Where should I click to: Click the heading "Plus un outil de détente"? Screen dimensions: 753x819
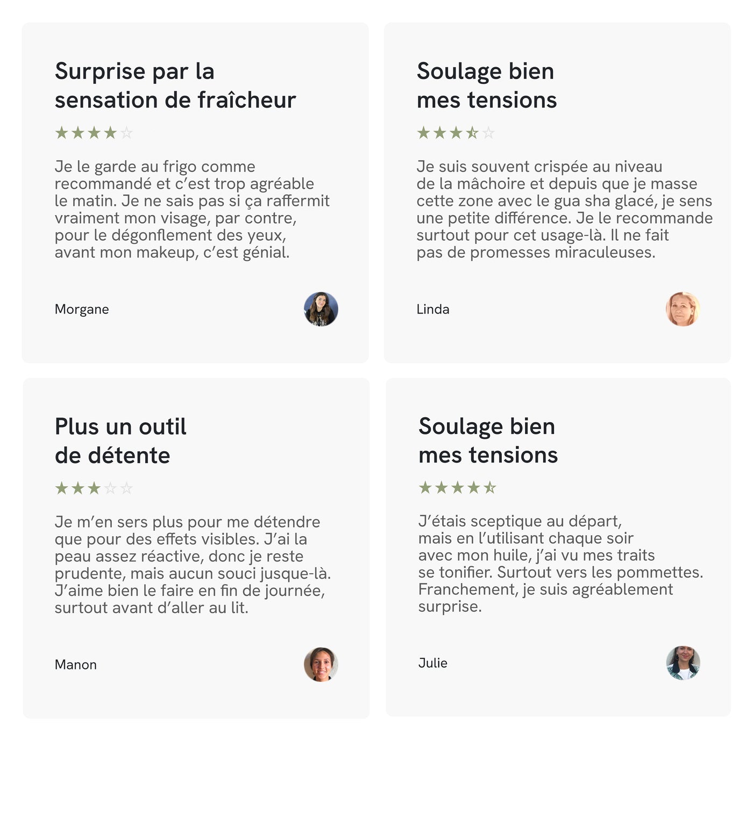[x=120, y=441]
